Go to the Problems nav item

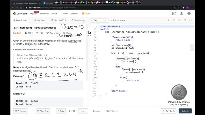(45, 13)
